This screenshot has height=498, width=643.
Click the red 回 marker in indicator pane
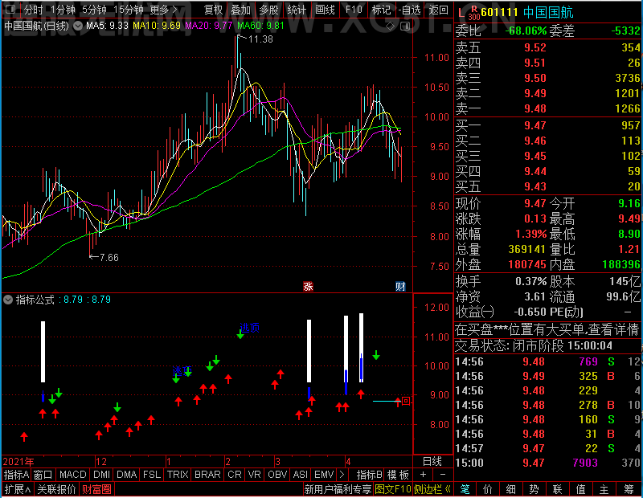[406, 401]
